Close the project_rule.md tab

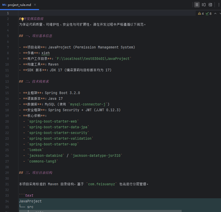point(35,5)
